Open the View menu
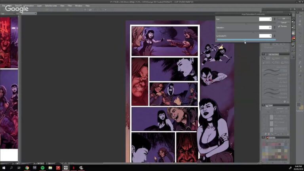This screenshot has height=171, width=304. click(x=62, y=6)
